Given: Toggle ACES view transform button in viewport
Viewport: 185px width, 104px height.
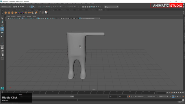Looking at the screenshot, I should coord(80,18).
